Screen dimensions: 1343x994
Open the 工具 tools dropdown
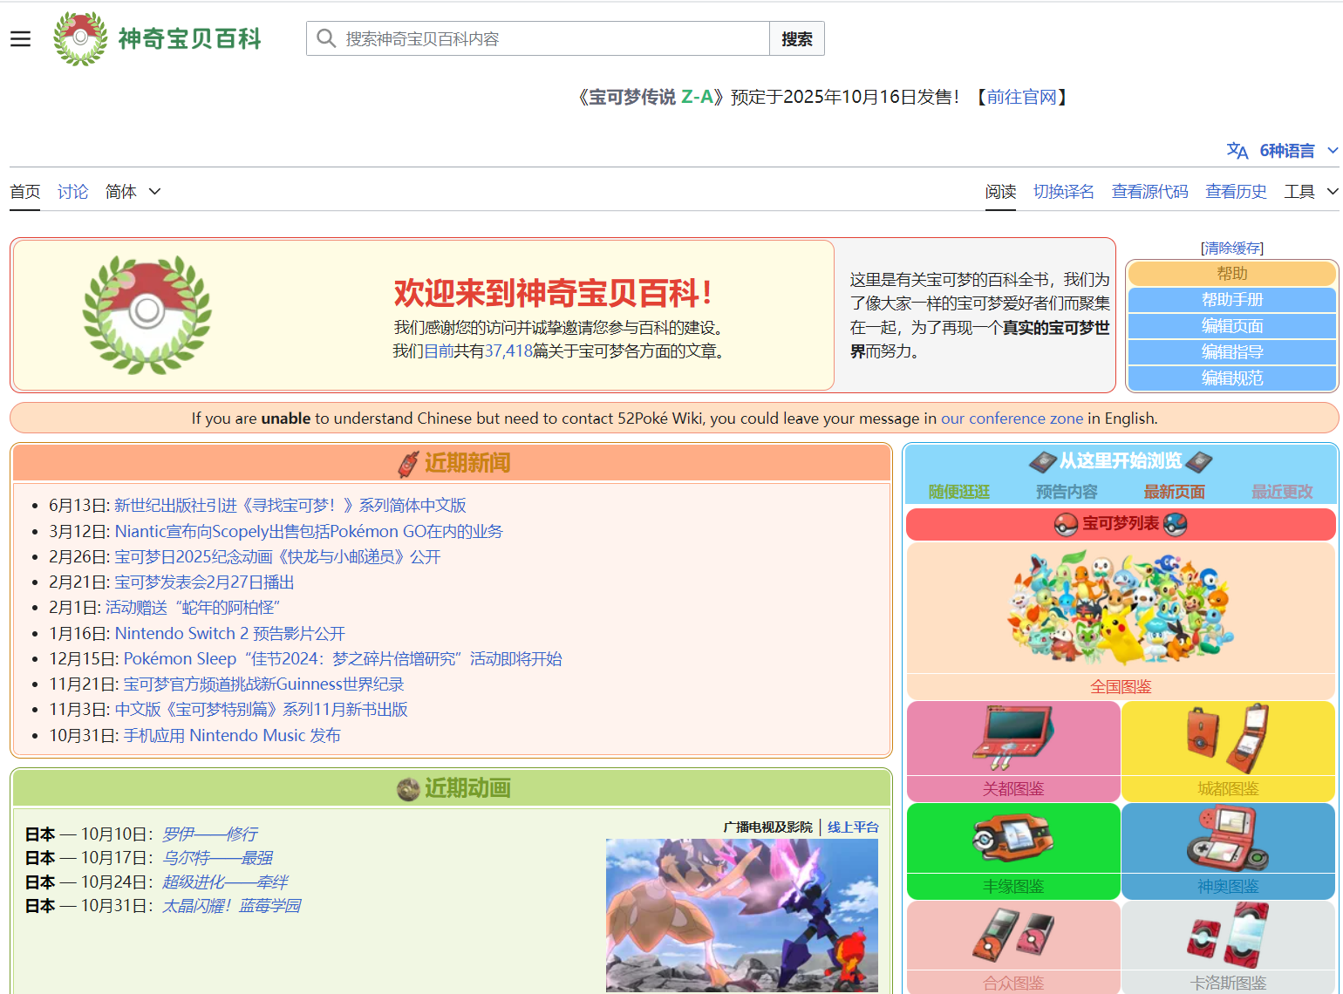(x=1310, y=192)
